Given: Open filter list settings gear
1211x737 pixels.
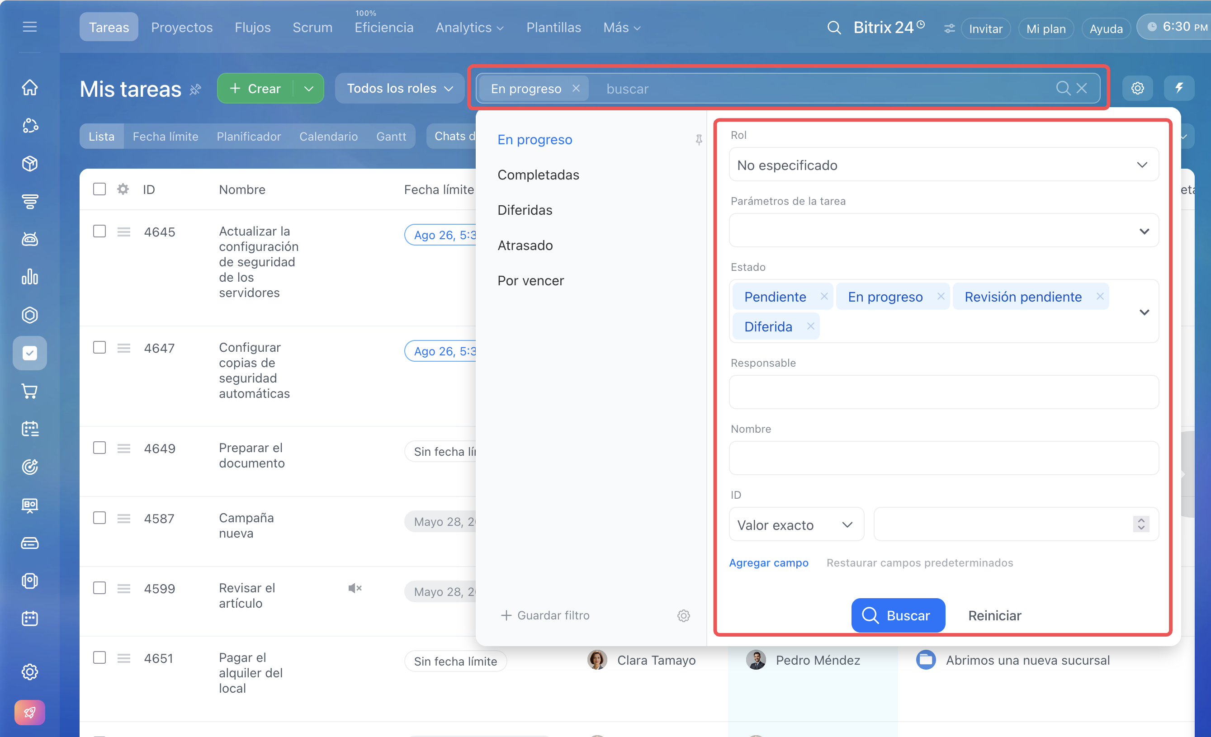Looking at the screenshot, I should (684, 616).
